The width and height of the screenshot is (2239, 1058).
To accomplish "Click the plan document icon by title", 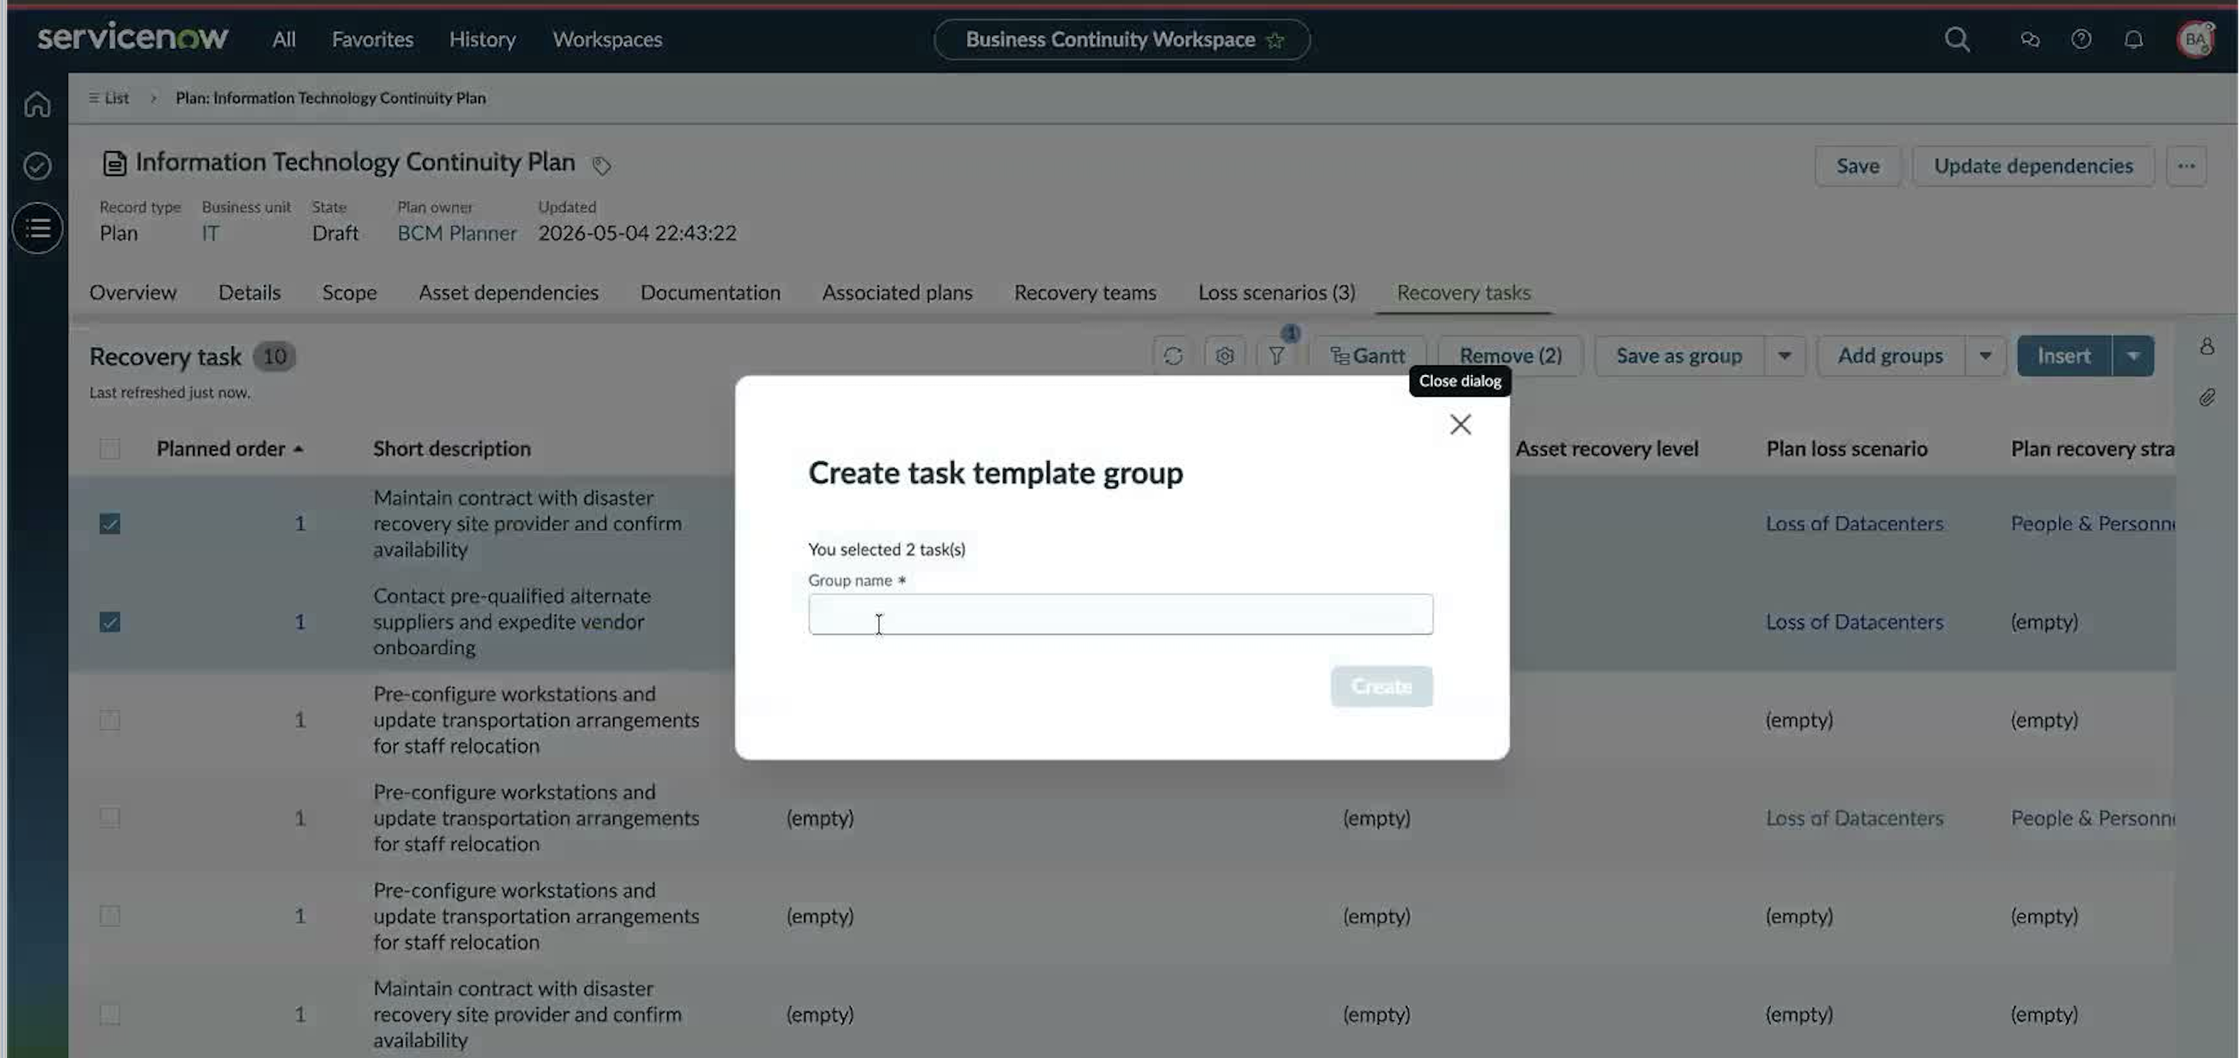I will coord(114,164).
